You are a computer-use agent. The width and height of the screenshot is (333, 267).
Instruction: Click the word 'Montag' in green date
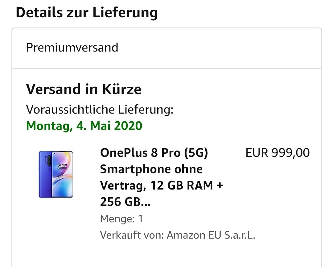coord(48,126)
